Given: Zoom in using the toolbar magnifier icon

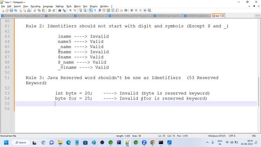Looking at the screenshot, I should (70, 10).
